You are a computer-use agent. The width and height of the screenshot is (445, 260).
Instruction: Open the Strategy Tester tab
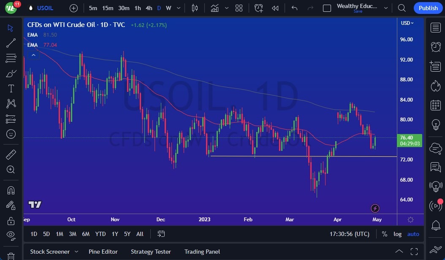pos(151,252)
